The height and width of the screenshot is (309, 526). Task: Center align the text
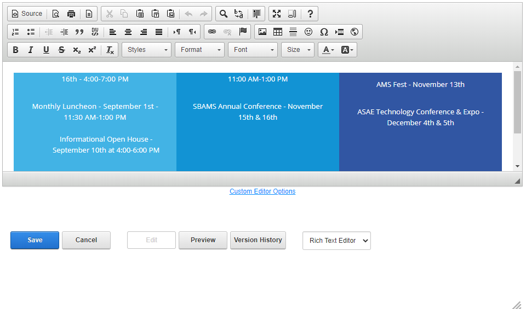click(x=128, y=32)
